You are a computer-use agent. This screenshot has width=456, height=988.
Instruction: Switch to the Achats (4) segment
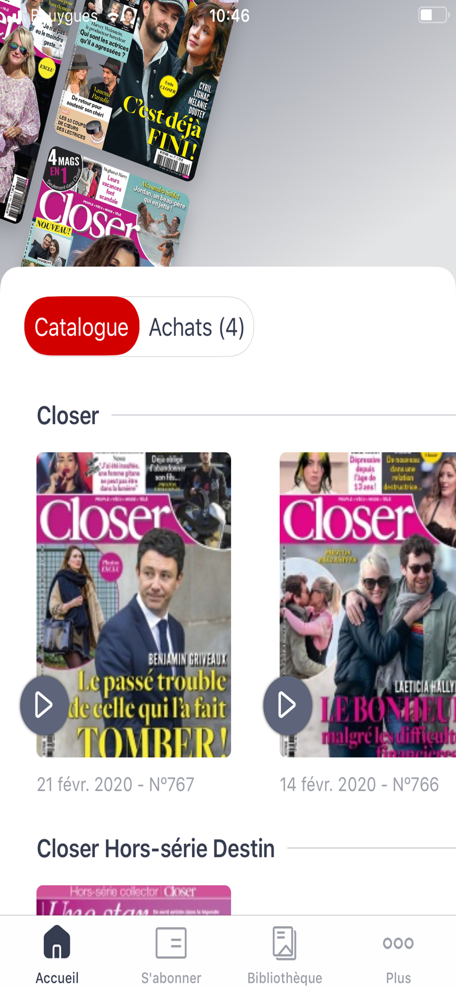pos(196,327)
